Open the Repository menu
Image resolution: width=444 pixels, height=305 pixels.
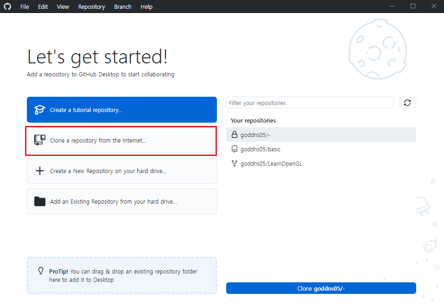[x=91, y=7]
